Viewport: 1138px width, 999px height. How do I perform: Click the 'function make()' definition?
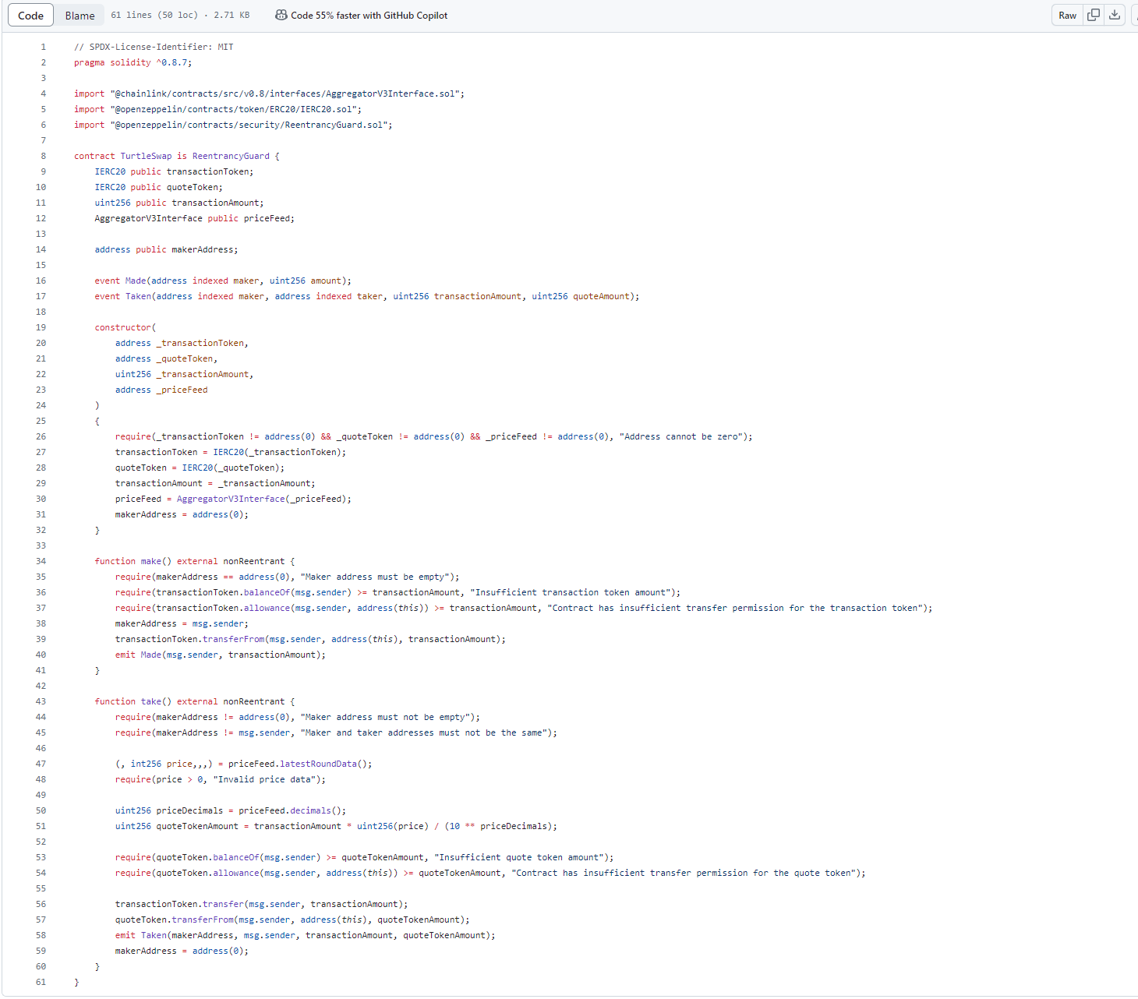click(x=195, y=561)
